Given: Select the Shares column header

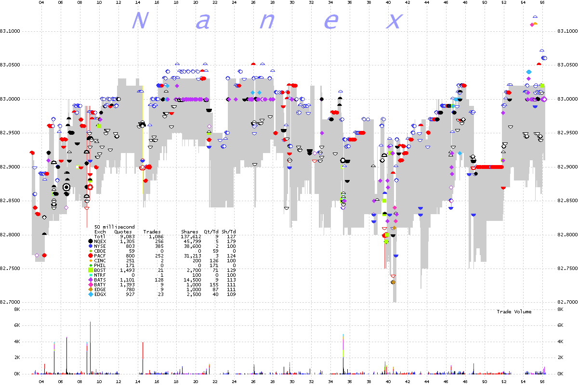Looking at the screenshot, I should [189, 231].
